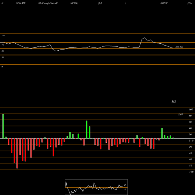Click the 40 label on MR axis
This screenshot has width=195, height=195.
pos(190,128)
